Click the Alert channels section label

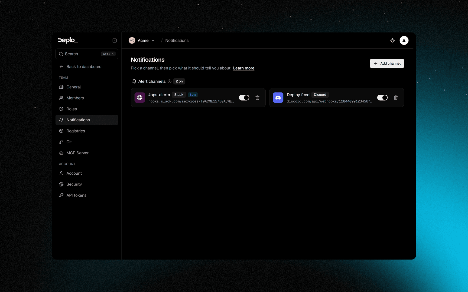152,81
